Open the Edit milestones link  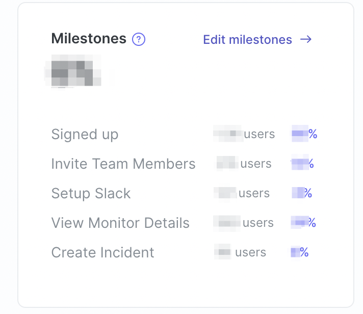pyautogui.click(x=257, y=40)
